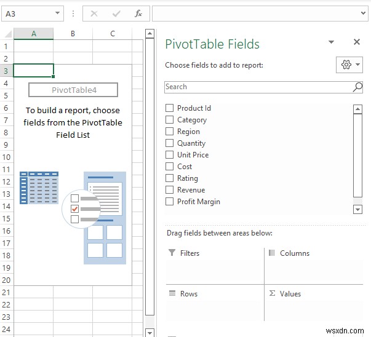Open the PivotTable Fields Tools gear menu
The image size is (371, 337).
click(x=349, y=65)
